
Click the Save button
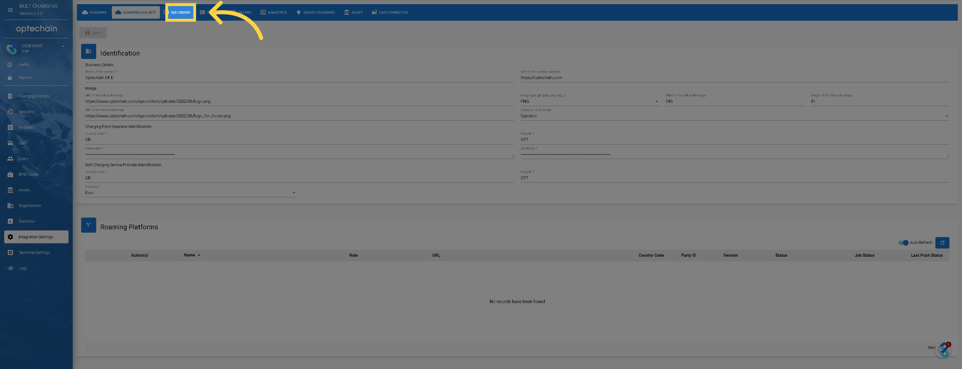(x=93, y=33)
